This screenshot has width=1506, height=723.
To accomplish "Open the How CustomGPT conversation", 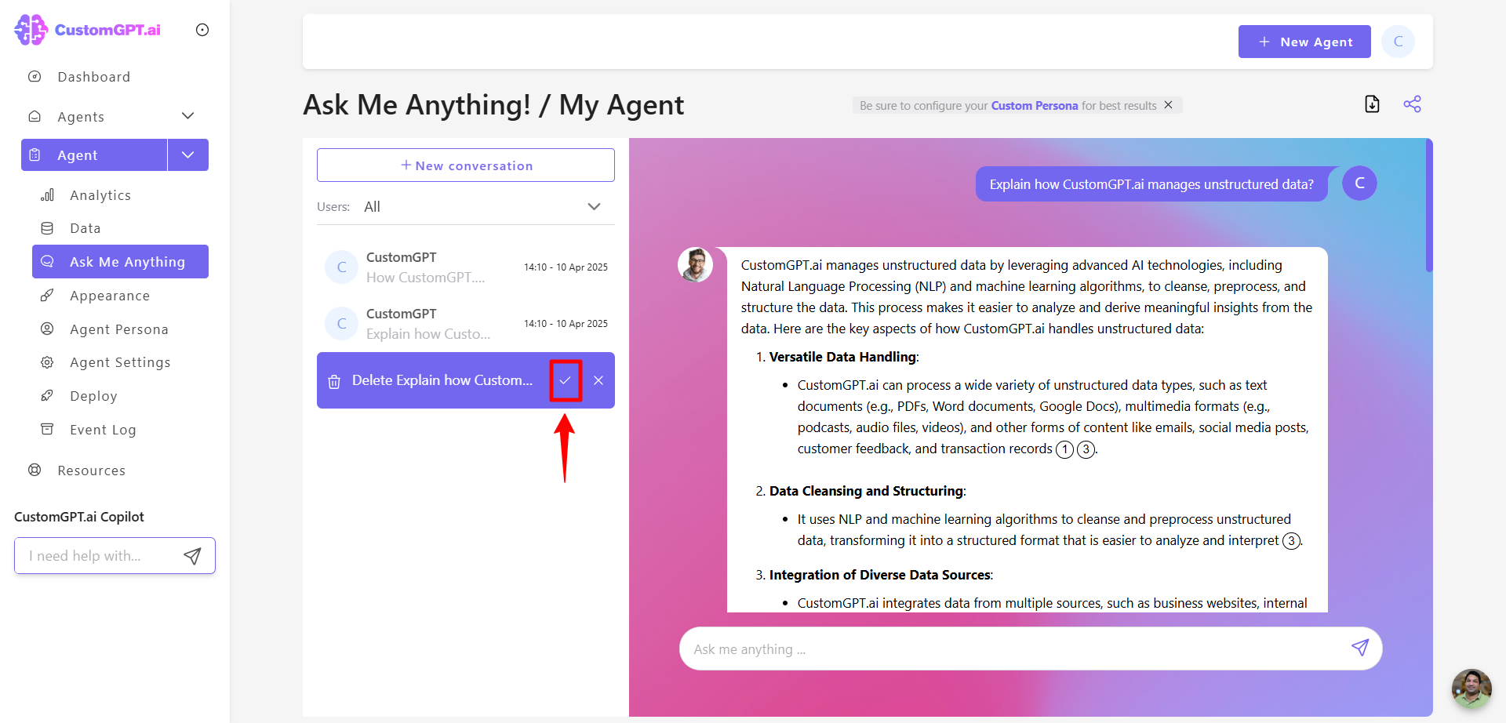I will click(466, 267).
